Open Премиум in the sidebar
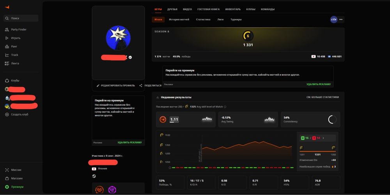 [14, 187]
